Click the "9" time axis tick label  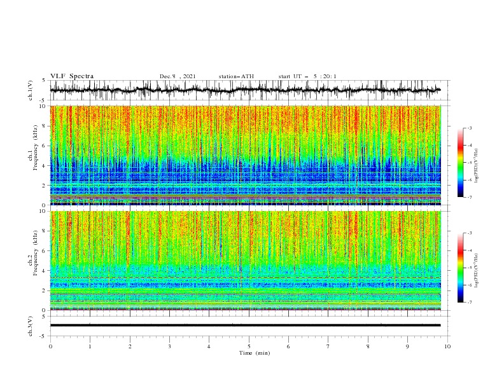coord(407,346)
